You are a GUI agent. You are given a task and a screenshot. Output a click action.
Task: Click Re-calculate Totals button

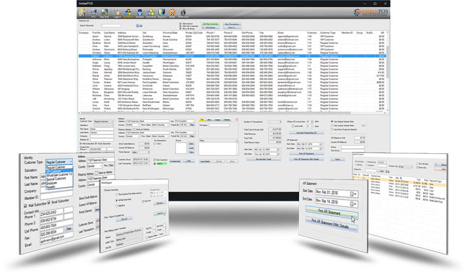[264, 159]
